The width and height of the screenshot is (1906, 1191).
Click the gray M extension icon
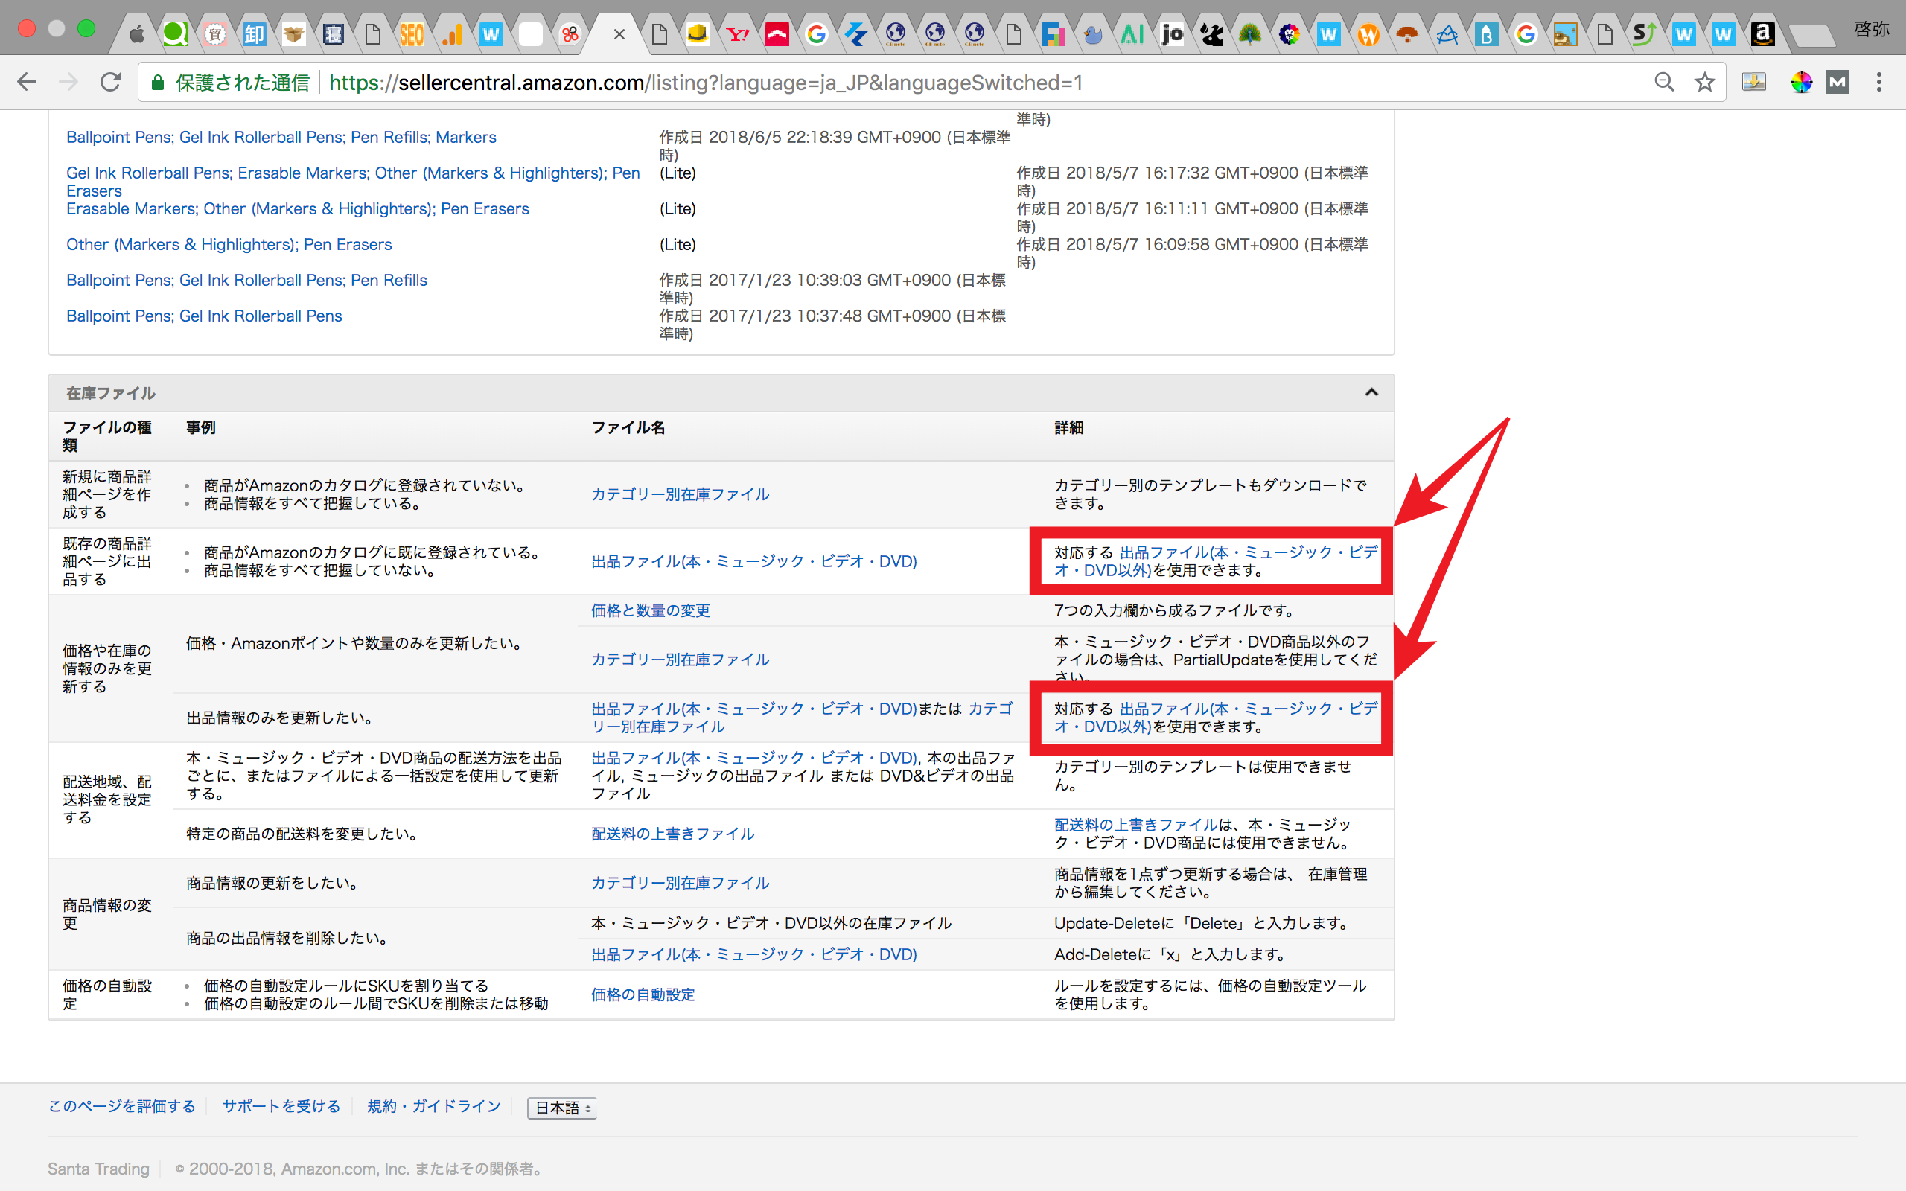tap(1838, 82)
